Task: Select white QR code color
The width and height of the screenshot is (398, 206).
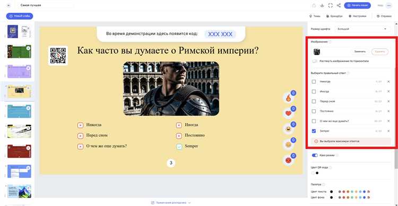Action: 313,173
